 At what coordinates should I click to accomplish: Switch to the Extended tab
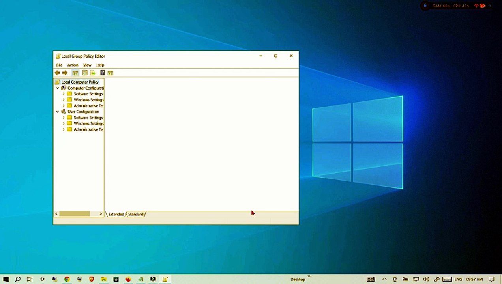click(116, 214)
